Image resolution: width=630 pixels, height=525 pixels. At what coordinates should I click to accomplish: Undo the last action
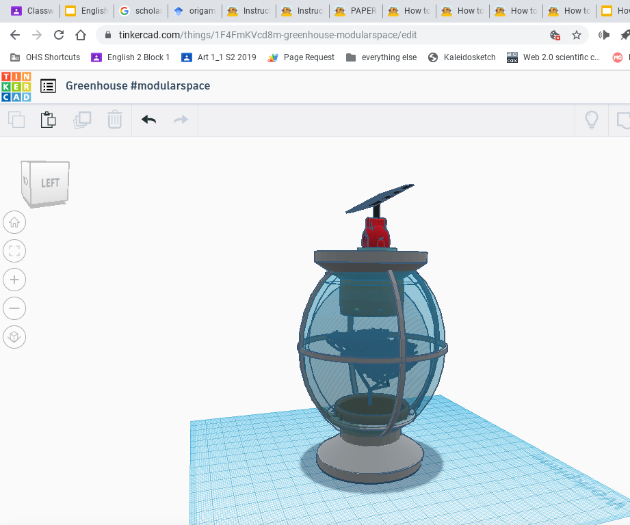(x=148, y=120)
